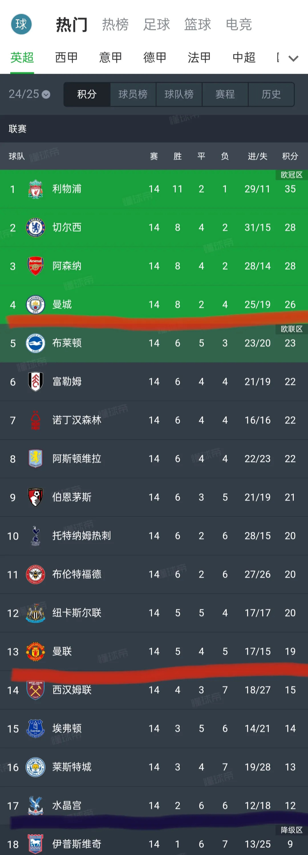Tap the Brighton team badge
The image size is (308, 855).
tap(35, 343)
